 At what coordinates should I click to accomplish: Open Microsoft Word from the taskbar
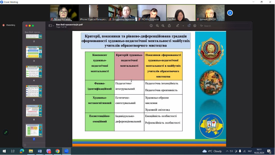pyautogui.click(x=40, y=151)
